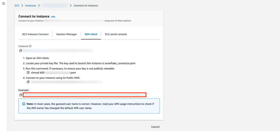Select the SSH client tab
This screenshot has width=280, height=131.
click(x=91, y=34)
